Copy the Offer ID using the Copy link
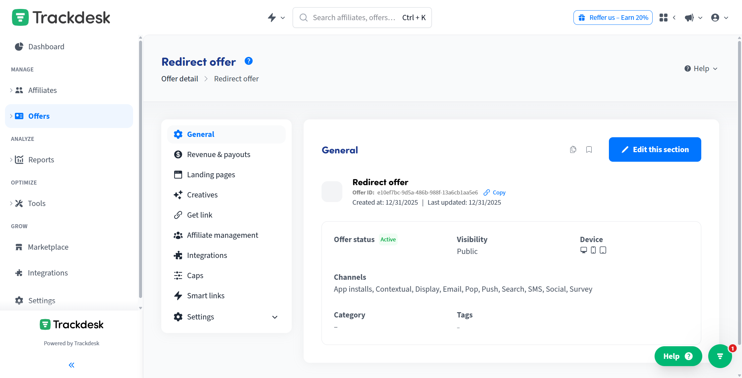The width and height of the screenshot is (742, 378). [x=494, y=192]
